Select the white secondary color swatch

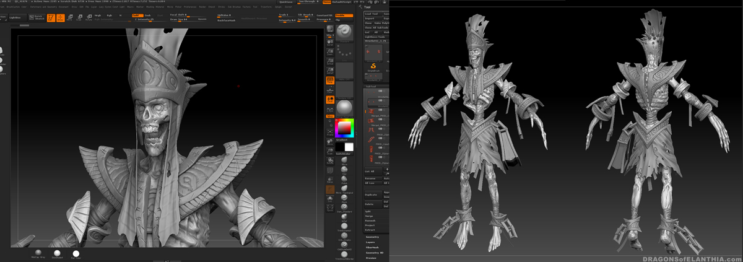pos(349,147)
